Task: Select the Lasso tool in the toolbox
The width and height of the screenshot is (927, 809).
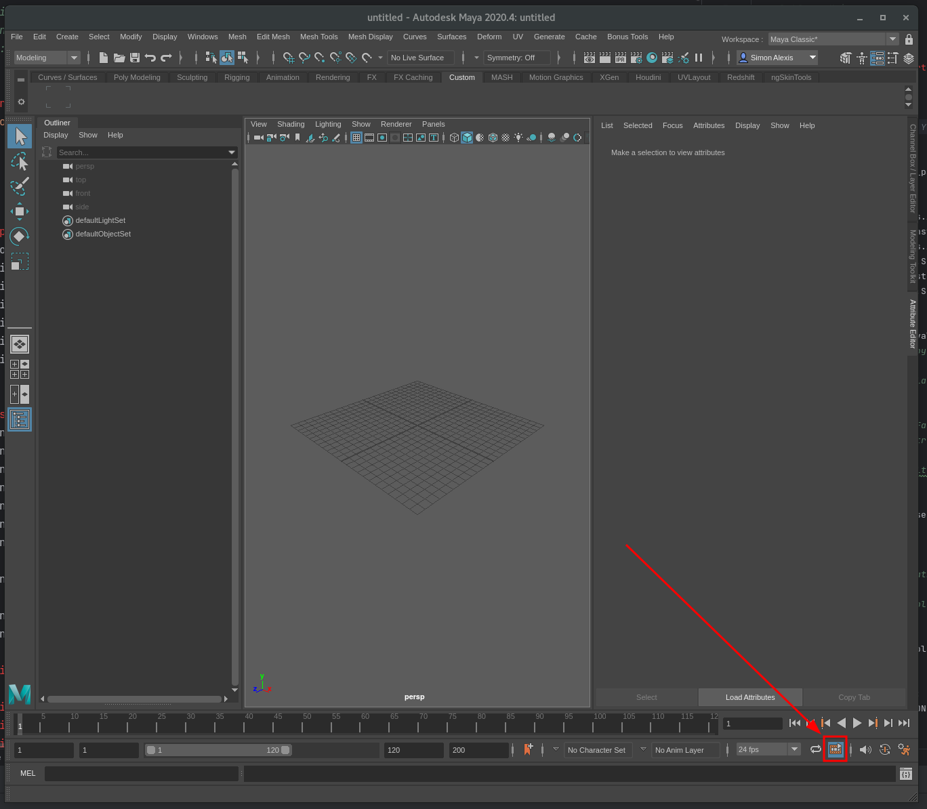Action: click(20, 161)
